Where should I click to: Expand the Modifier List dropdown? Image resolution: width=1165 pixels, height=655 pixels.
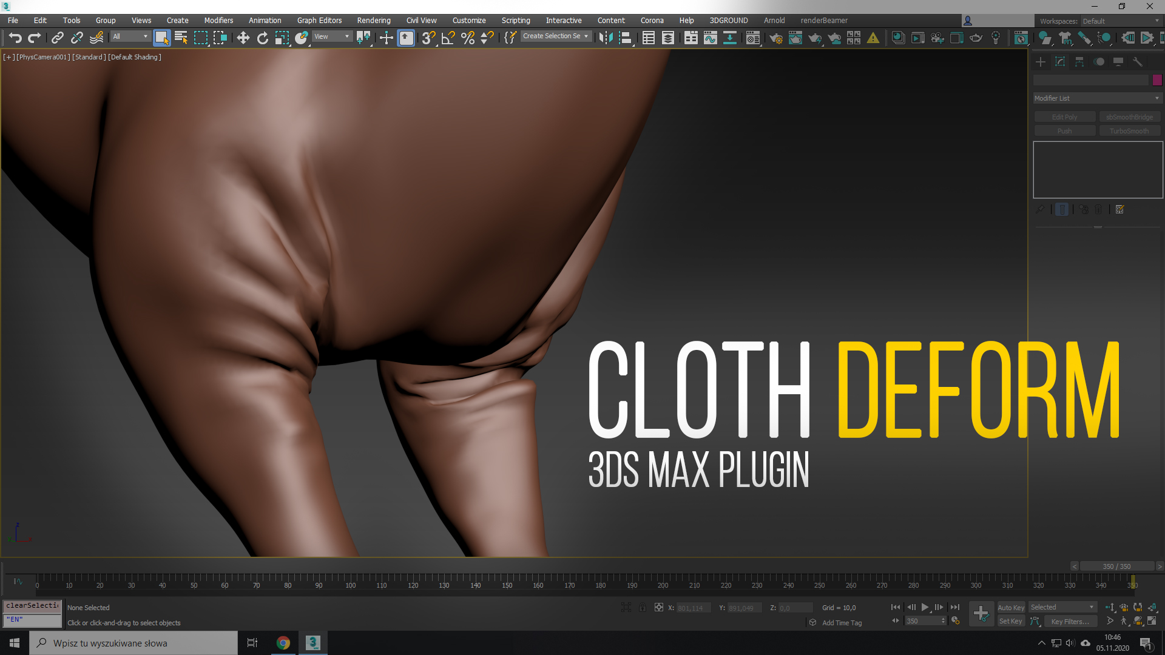coord(1097,98)
